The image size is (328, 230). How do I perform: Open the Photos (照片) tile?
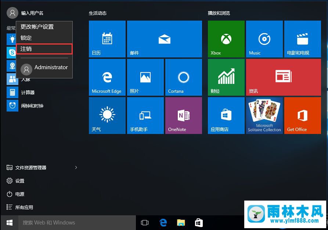(x=145, y=77)
